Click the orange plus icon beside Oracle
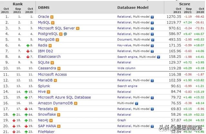 (x=52, y=17)
